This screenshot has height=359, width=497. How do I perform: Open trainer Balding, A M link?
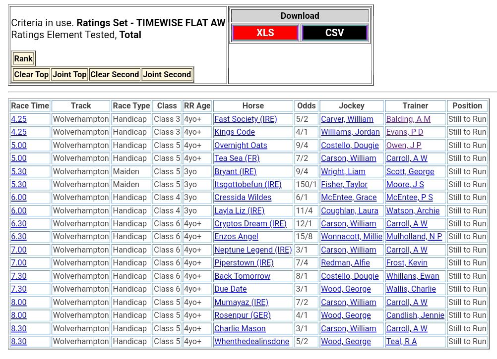(x=408, y=119)
